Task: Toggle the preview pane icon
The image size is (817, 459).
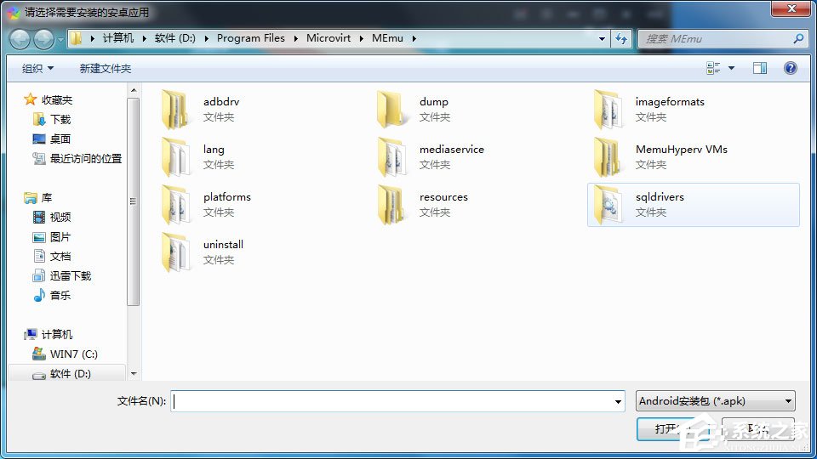Action: (760, 68)
